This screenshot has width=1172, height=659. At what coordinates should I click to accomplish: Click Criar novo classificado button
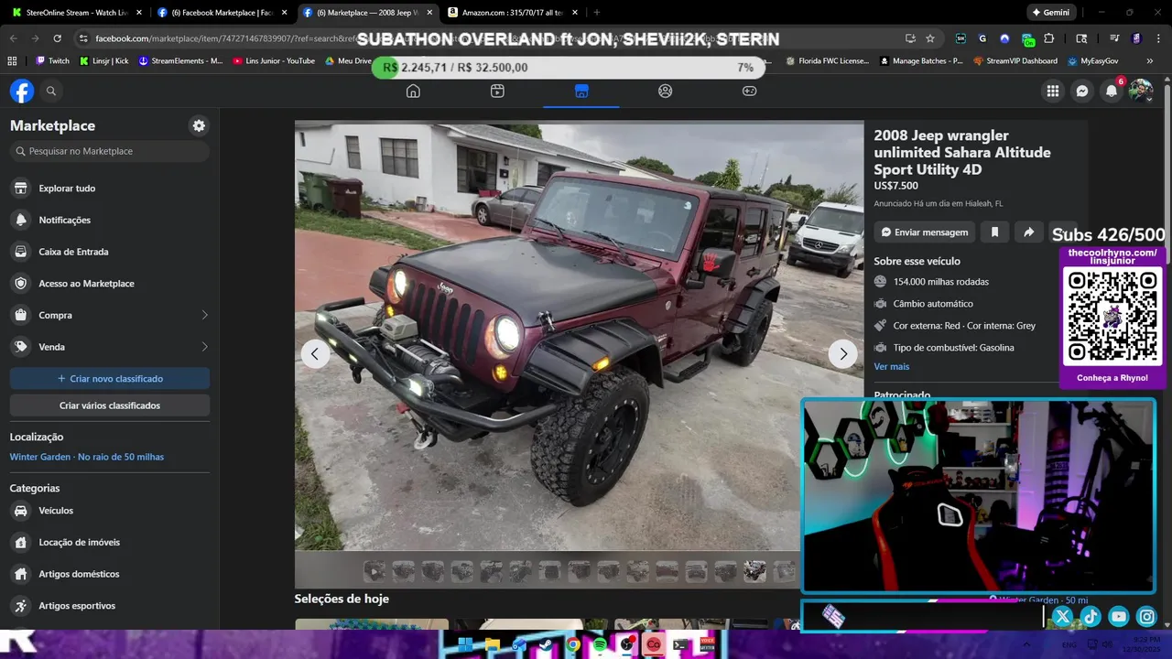pos(110,378)
